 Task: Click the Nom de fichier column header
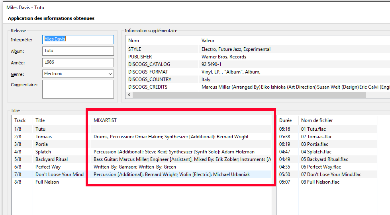(317, 120)
